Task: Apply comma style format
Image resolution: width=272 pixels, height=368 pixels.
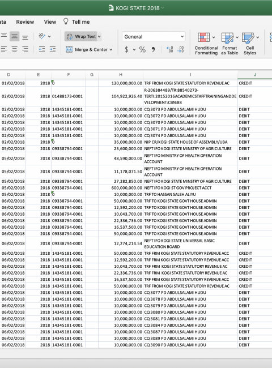Action: click(153, 49)
